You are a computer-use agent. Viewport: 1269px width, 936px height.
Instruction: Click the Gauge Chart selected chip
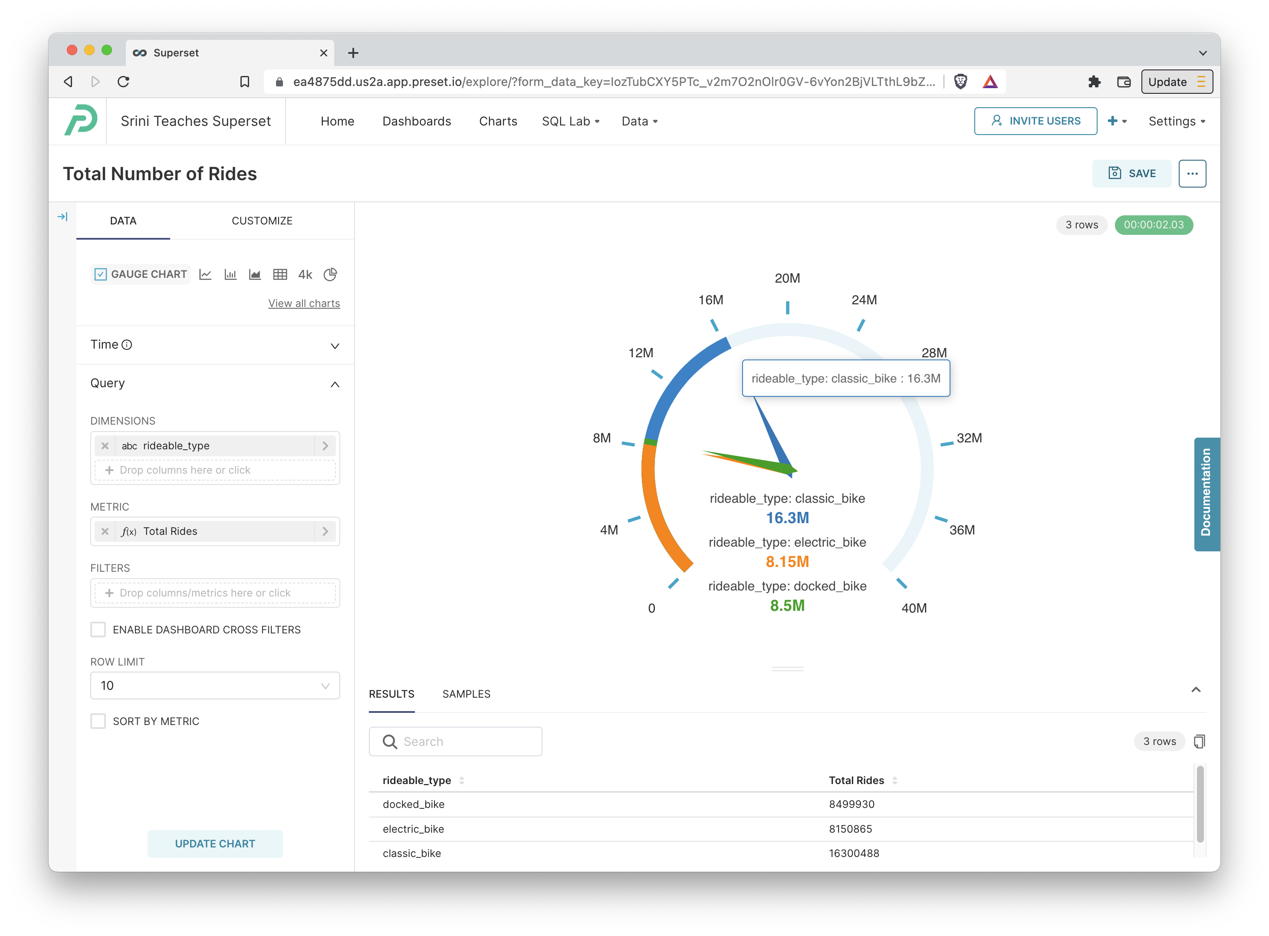[x=141, y=274]
